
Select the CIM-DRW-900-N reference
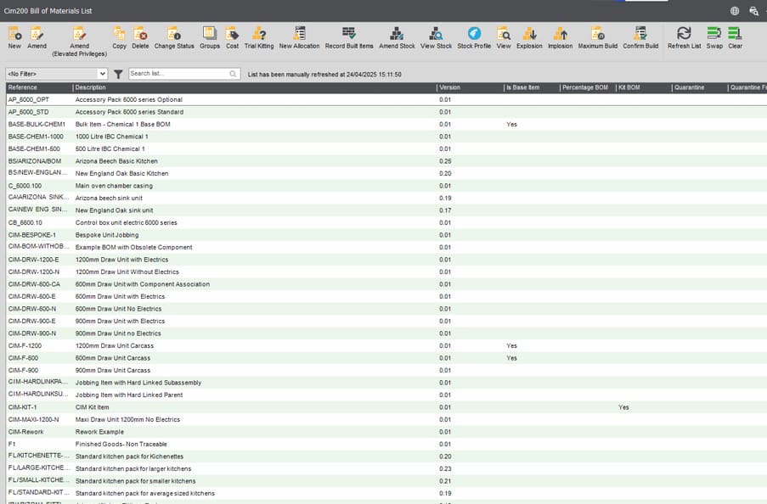coord(32,333)
